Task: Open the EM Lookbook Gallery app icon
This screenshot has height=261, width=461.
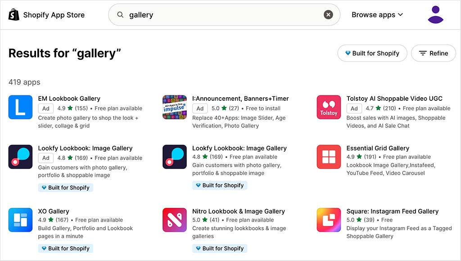Action: click(20, 107)
